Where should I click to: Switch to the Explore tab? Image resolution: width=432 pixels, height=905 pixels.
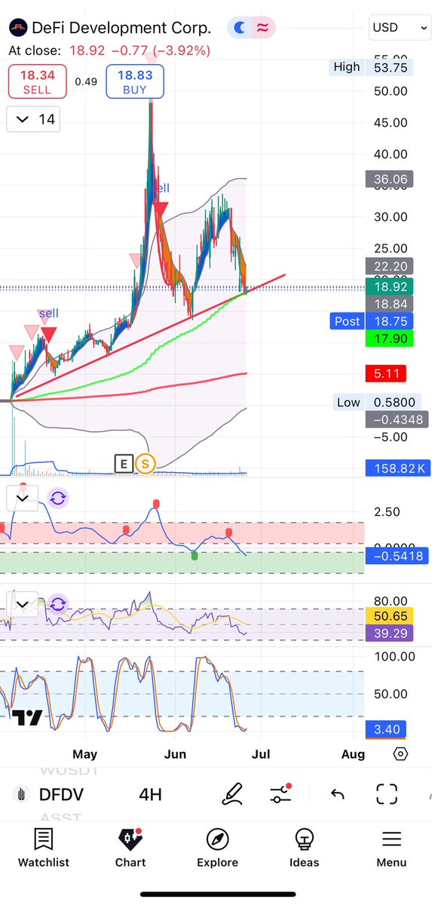[217, 848]
